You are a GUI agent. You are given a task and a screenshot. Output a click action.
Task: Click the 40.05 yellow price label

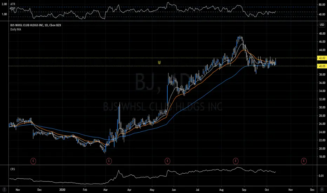[x=322, y=66]
